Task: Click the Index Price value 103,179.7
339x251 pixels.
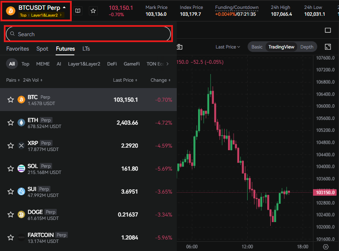Action: pyautogui.click(x=190, y=14)
